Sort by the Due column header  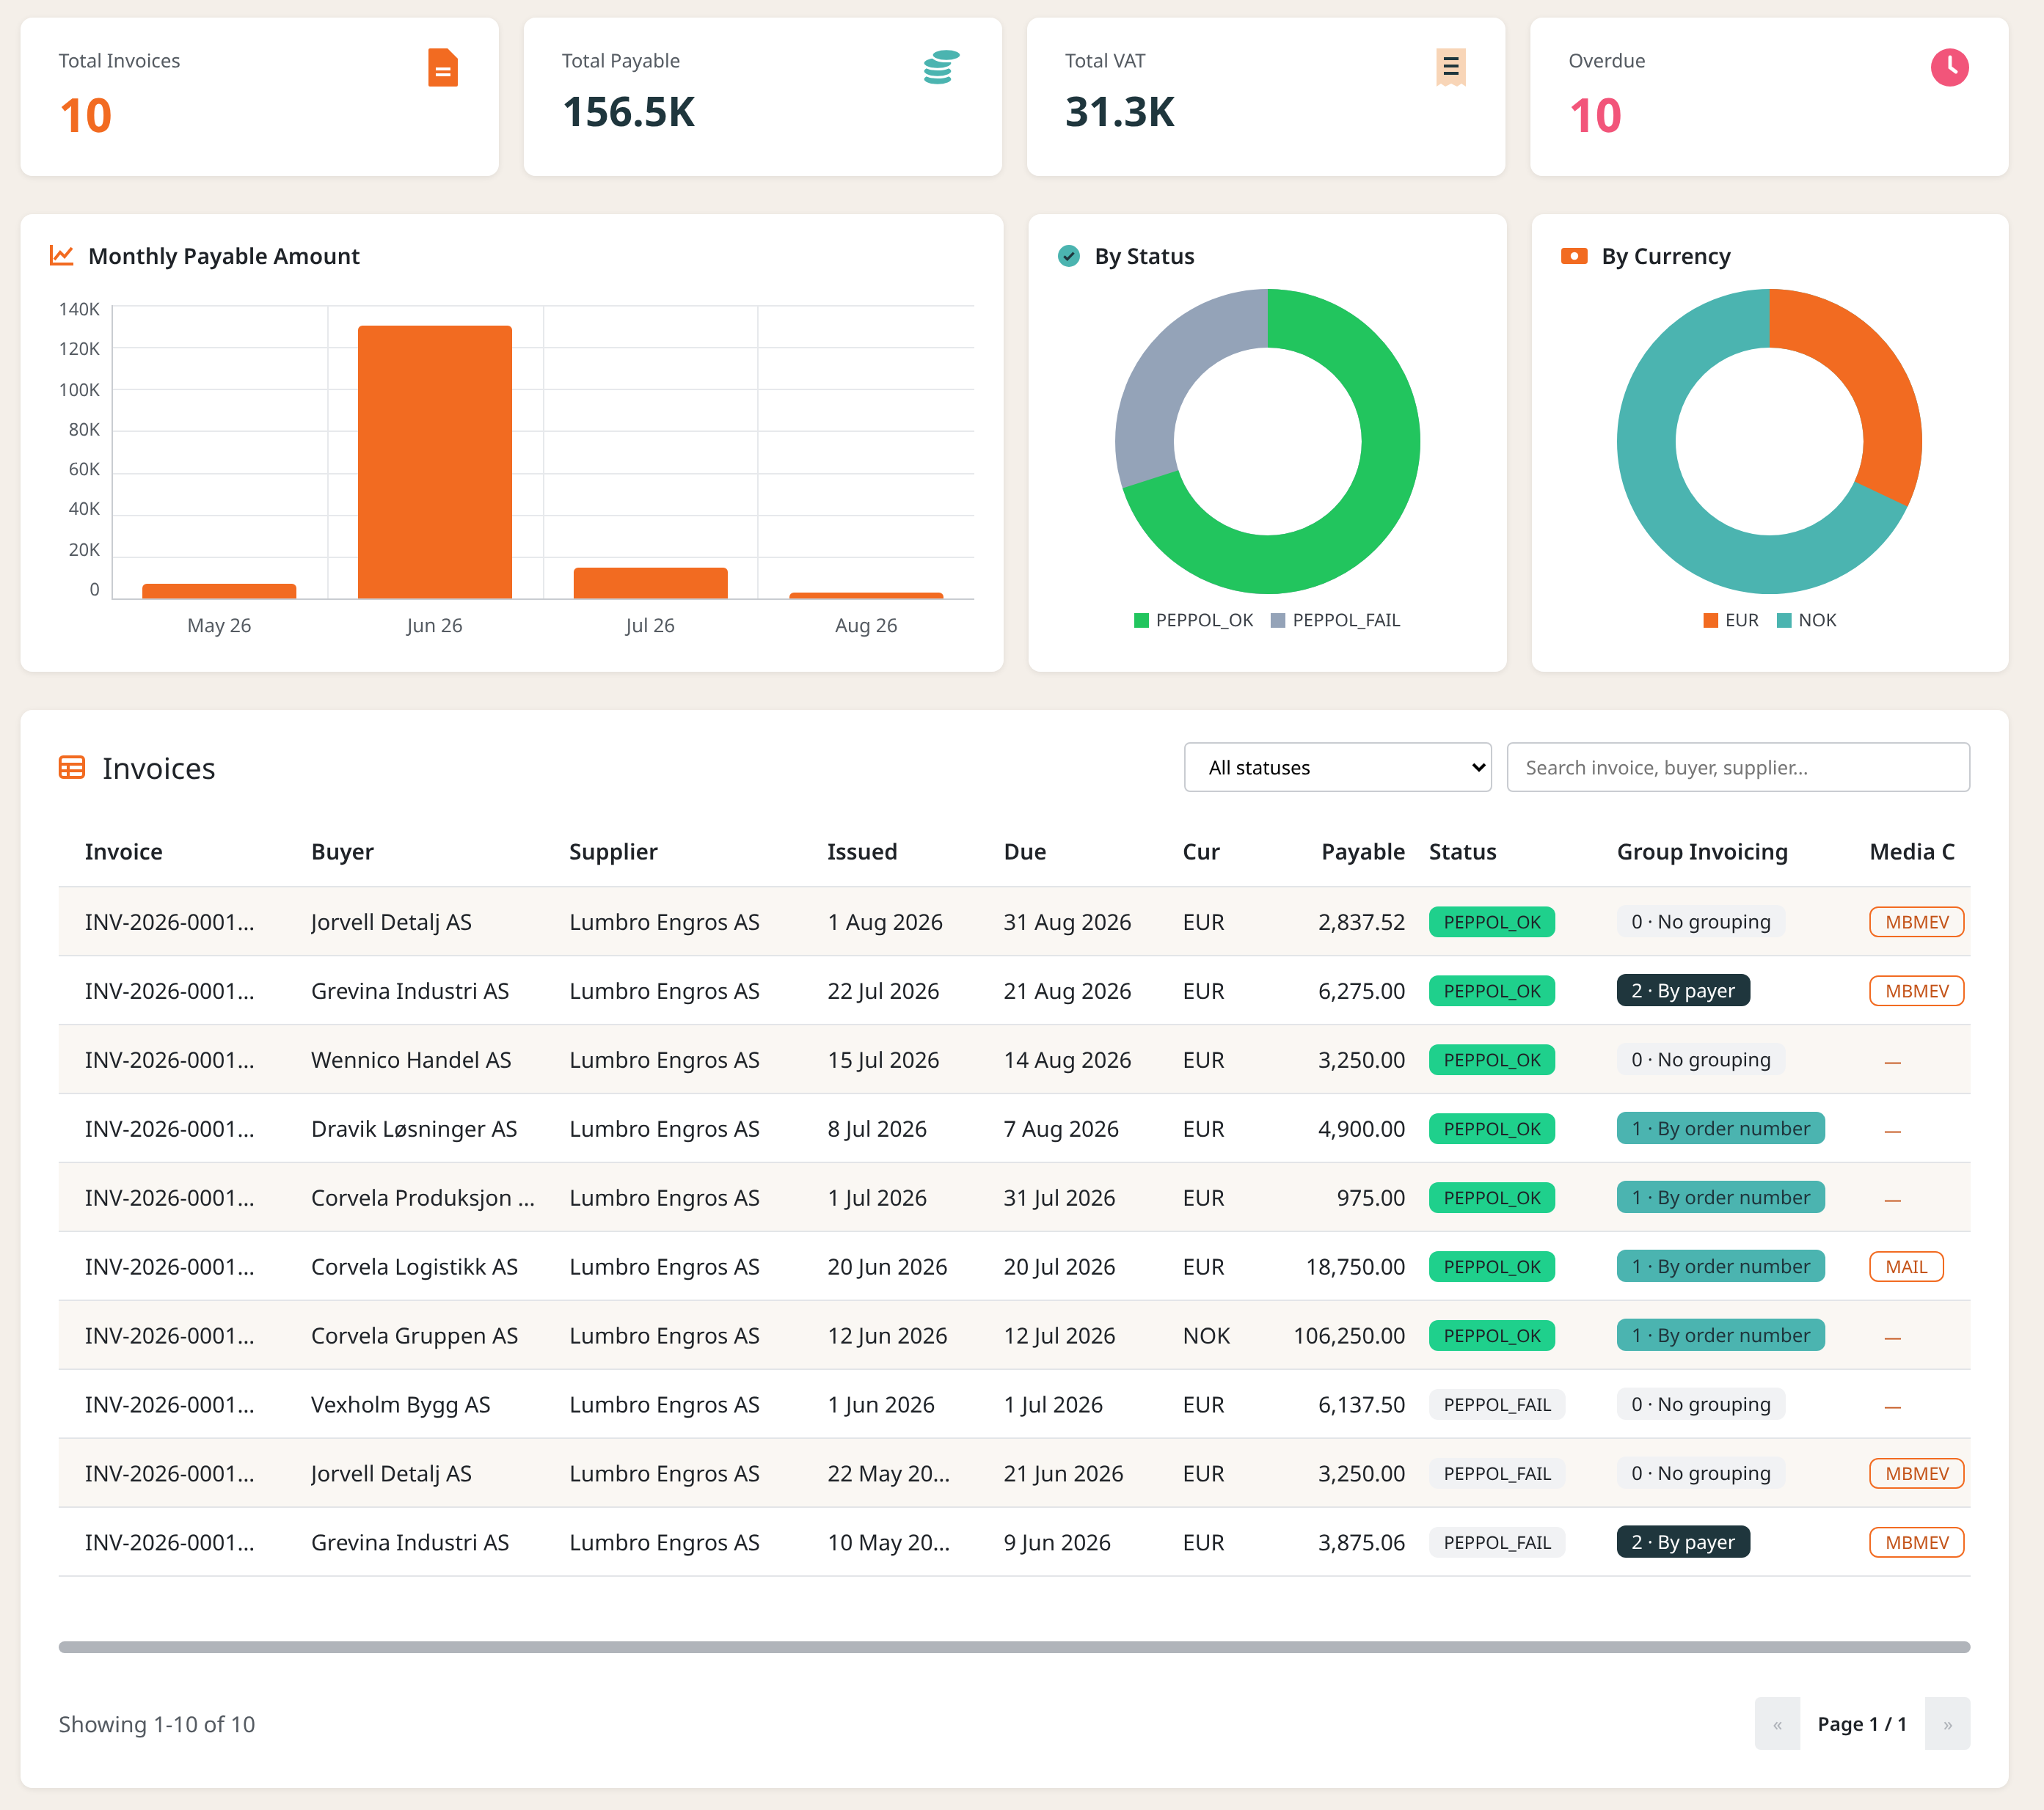pyautogui.click(x=1025, y=851)
